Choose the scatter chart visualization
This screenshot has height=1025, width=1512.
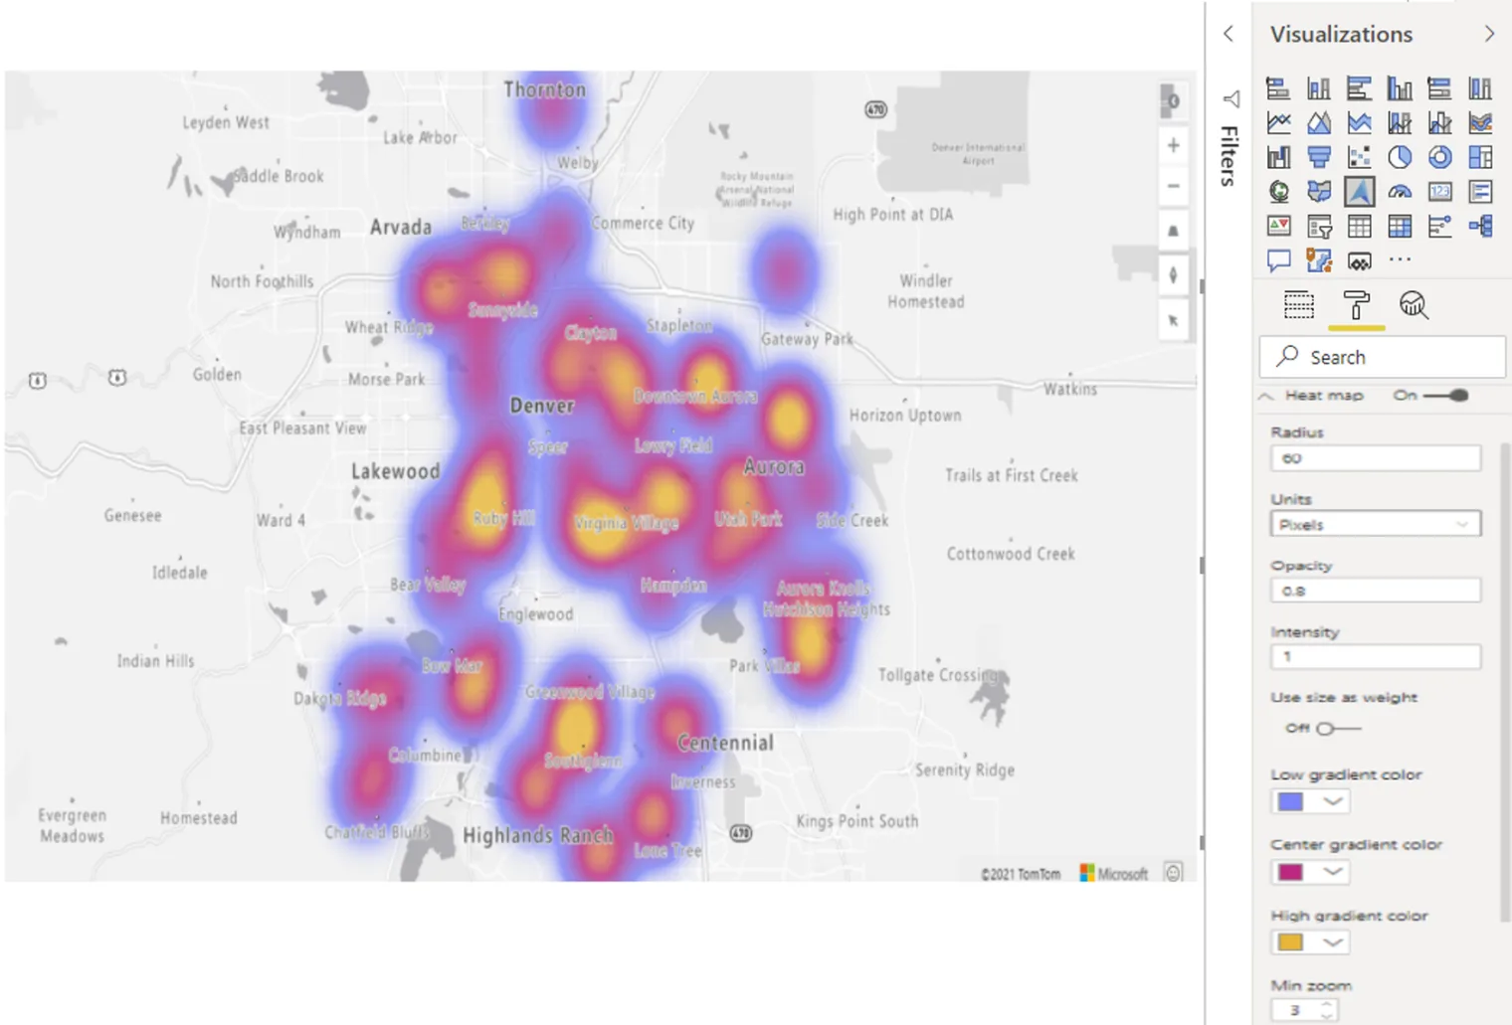pos(1359,157)
